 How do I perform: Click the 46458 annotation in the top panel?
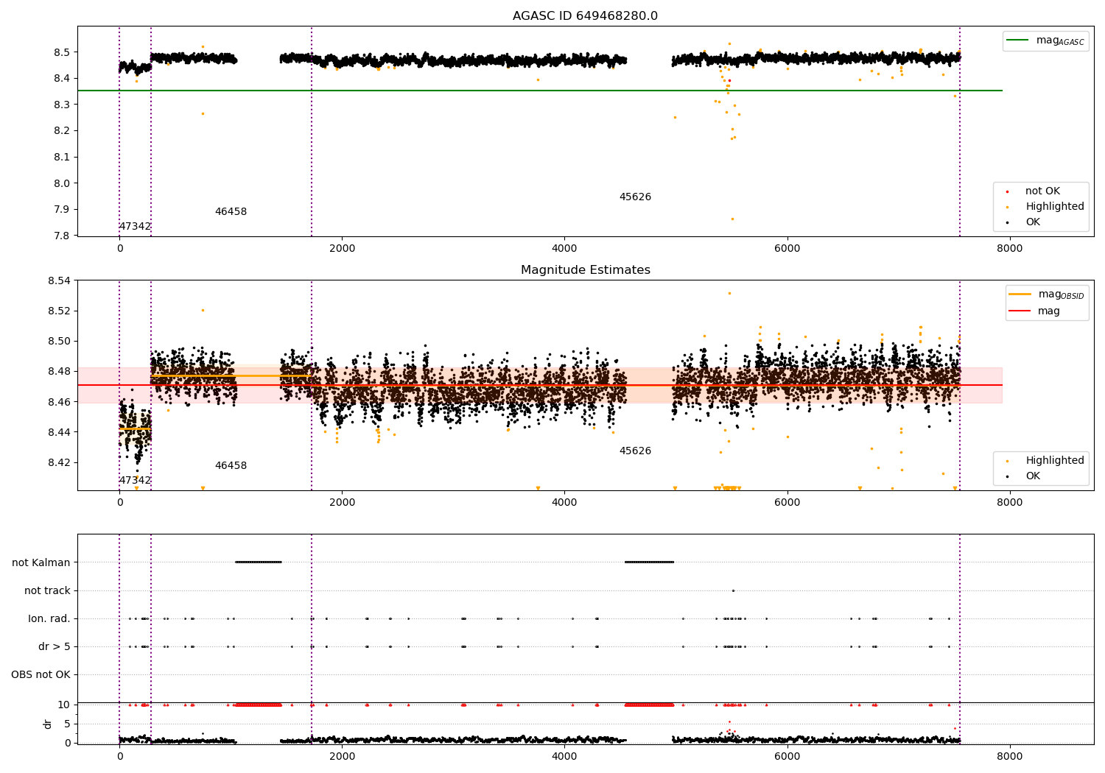(231, 212)
